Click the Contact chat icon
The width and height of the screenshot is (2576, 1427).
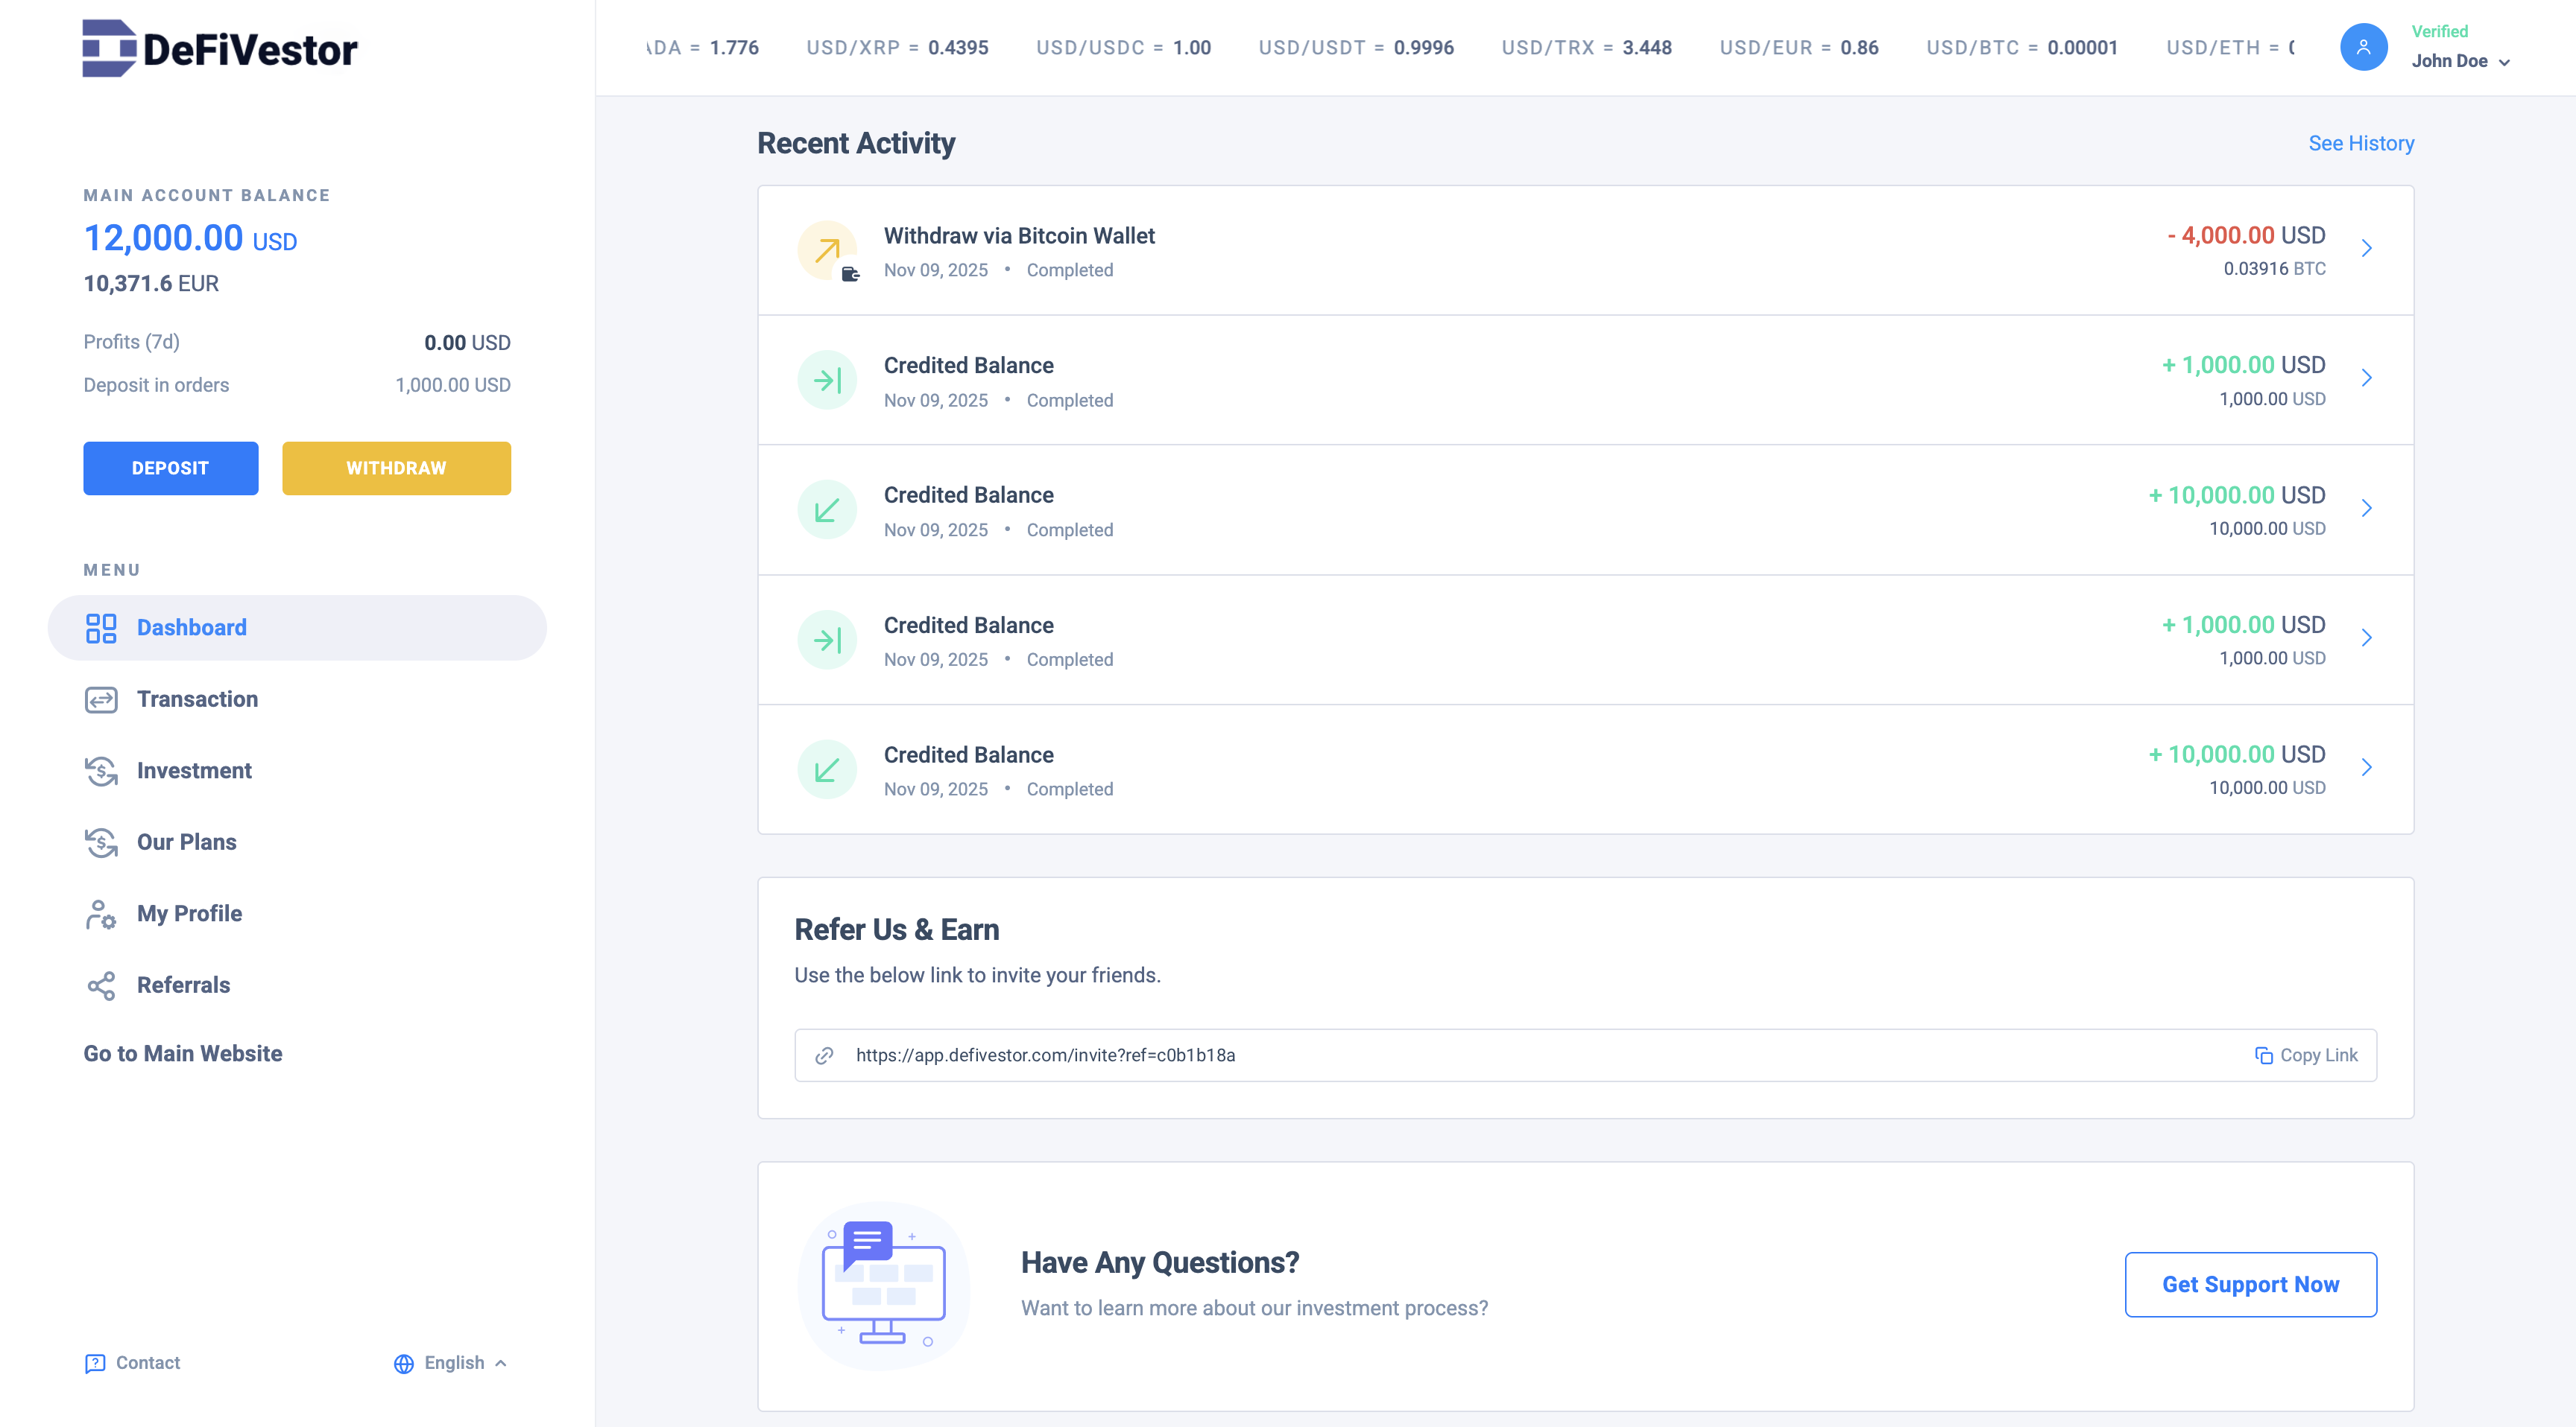point(95,1363)
